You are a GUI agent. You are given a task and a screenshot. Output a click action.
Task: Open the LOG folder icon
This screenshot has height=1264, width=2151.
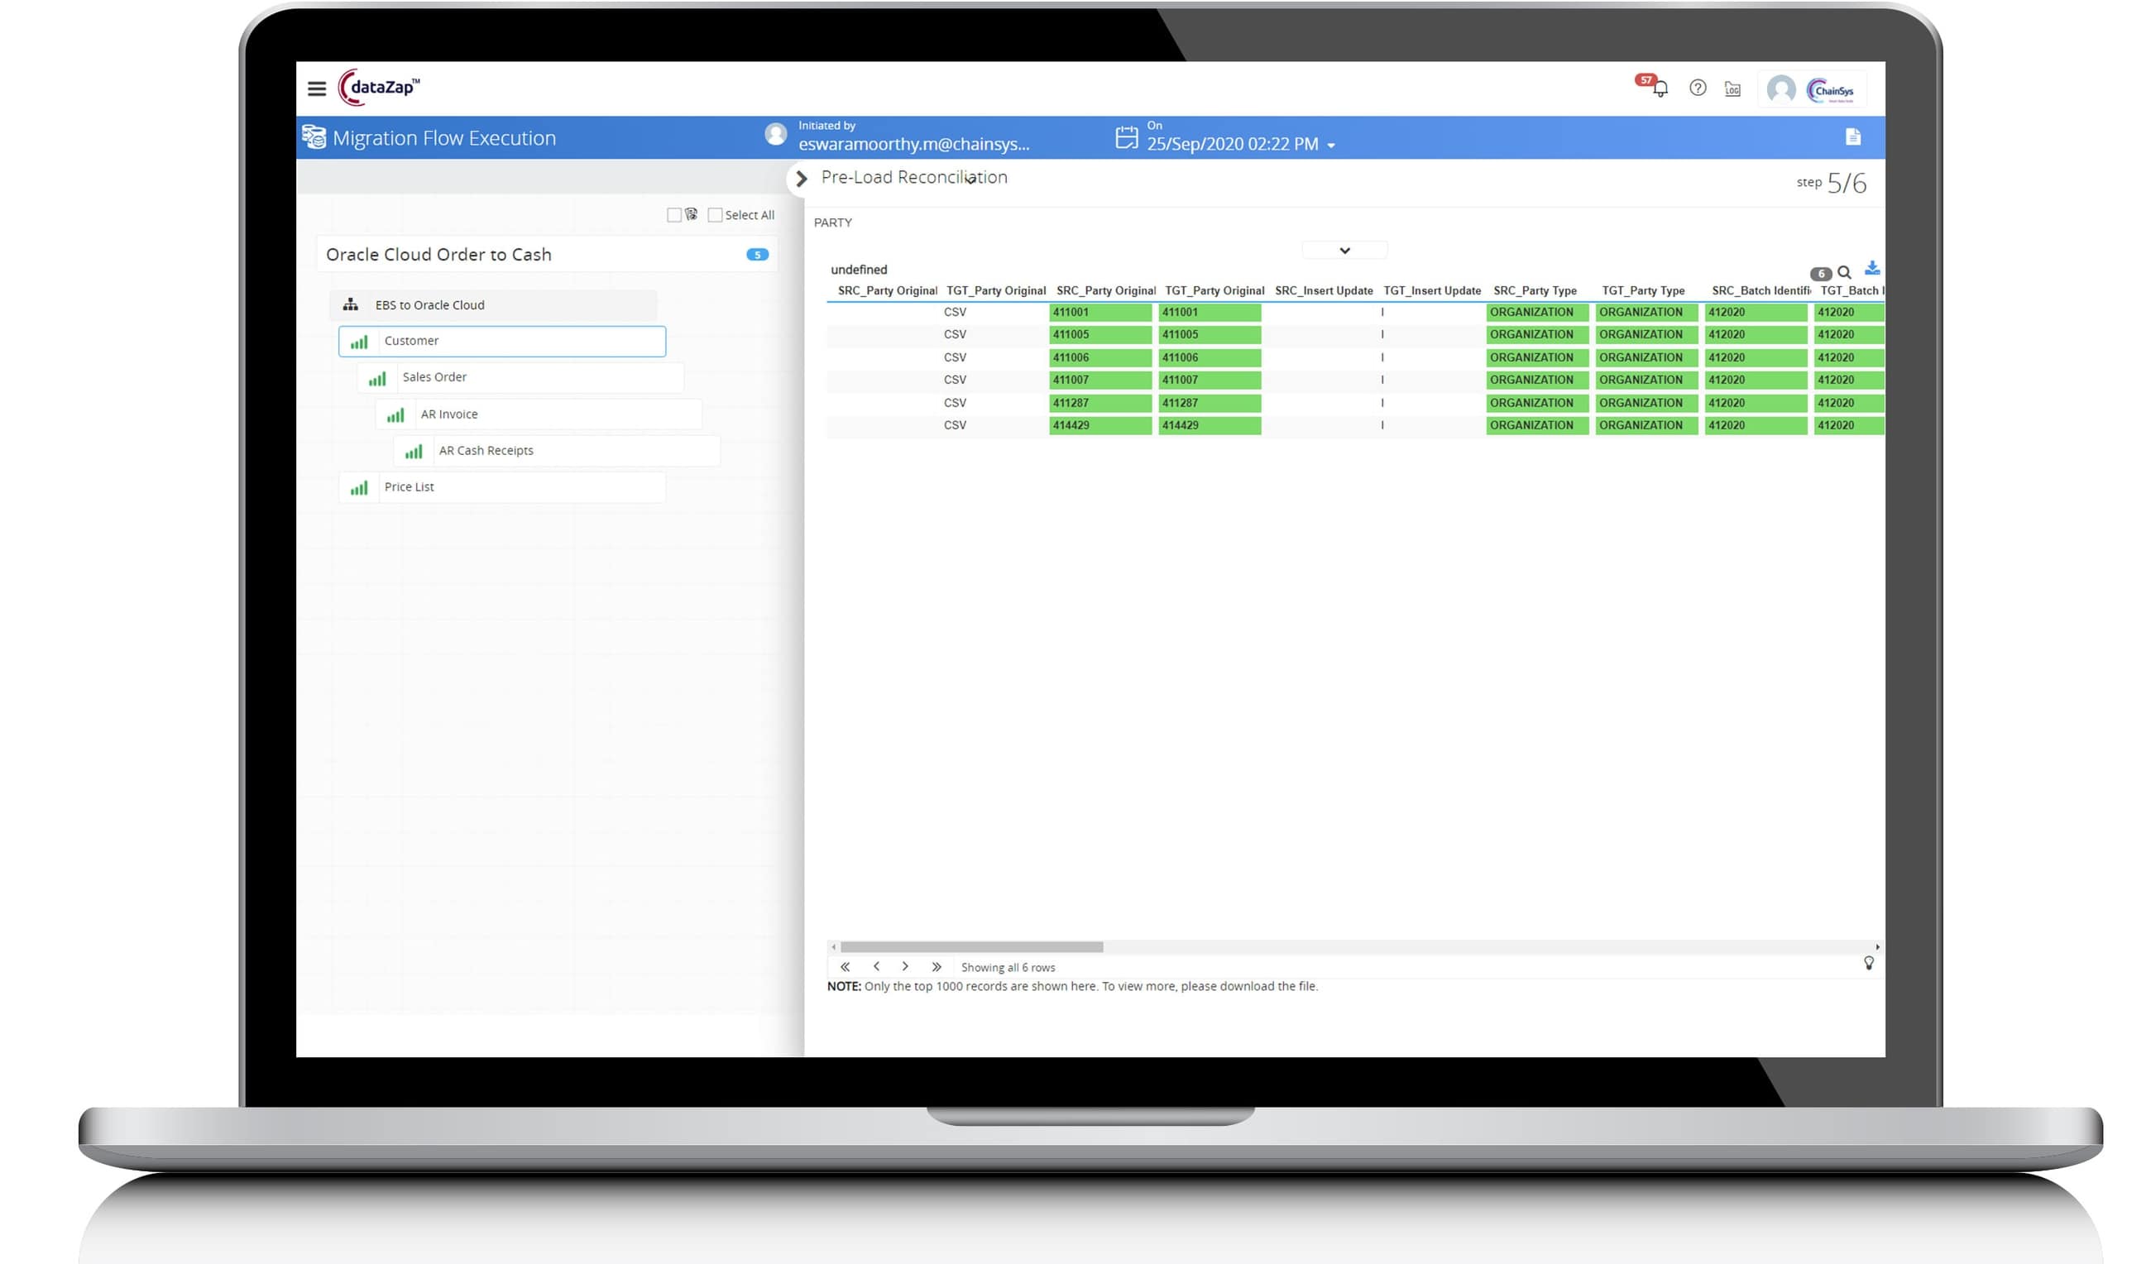coord(1733,89)
